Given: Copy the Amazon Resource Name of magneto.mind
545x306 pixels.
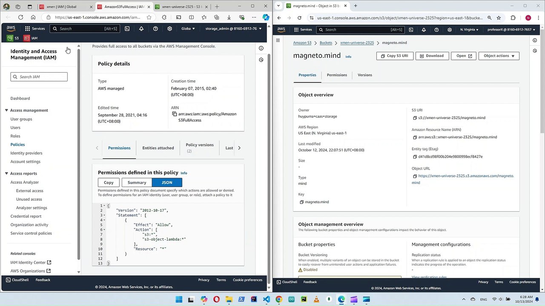Looking at the screenshot, I should click(415, 137).
